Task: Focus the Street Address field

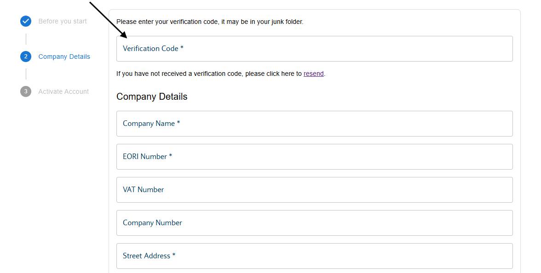Action: 314,256
